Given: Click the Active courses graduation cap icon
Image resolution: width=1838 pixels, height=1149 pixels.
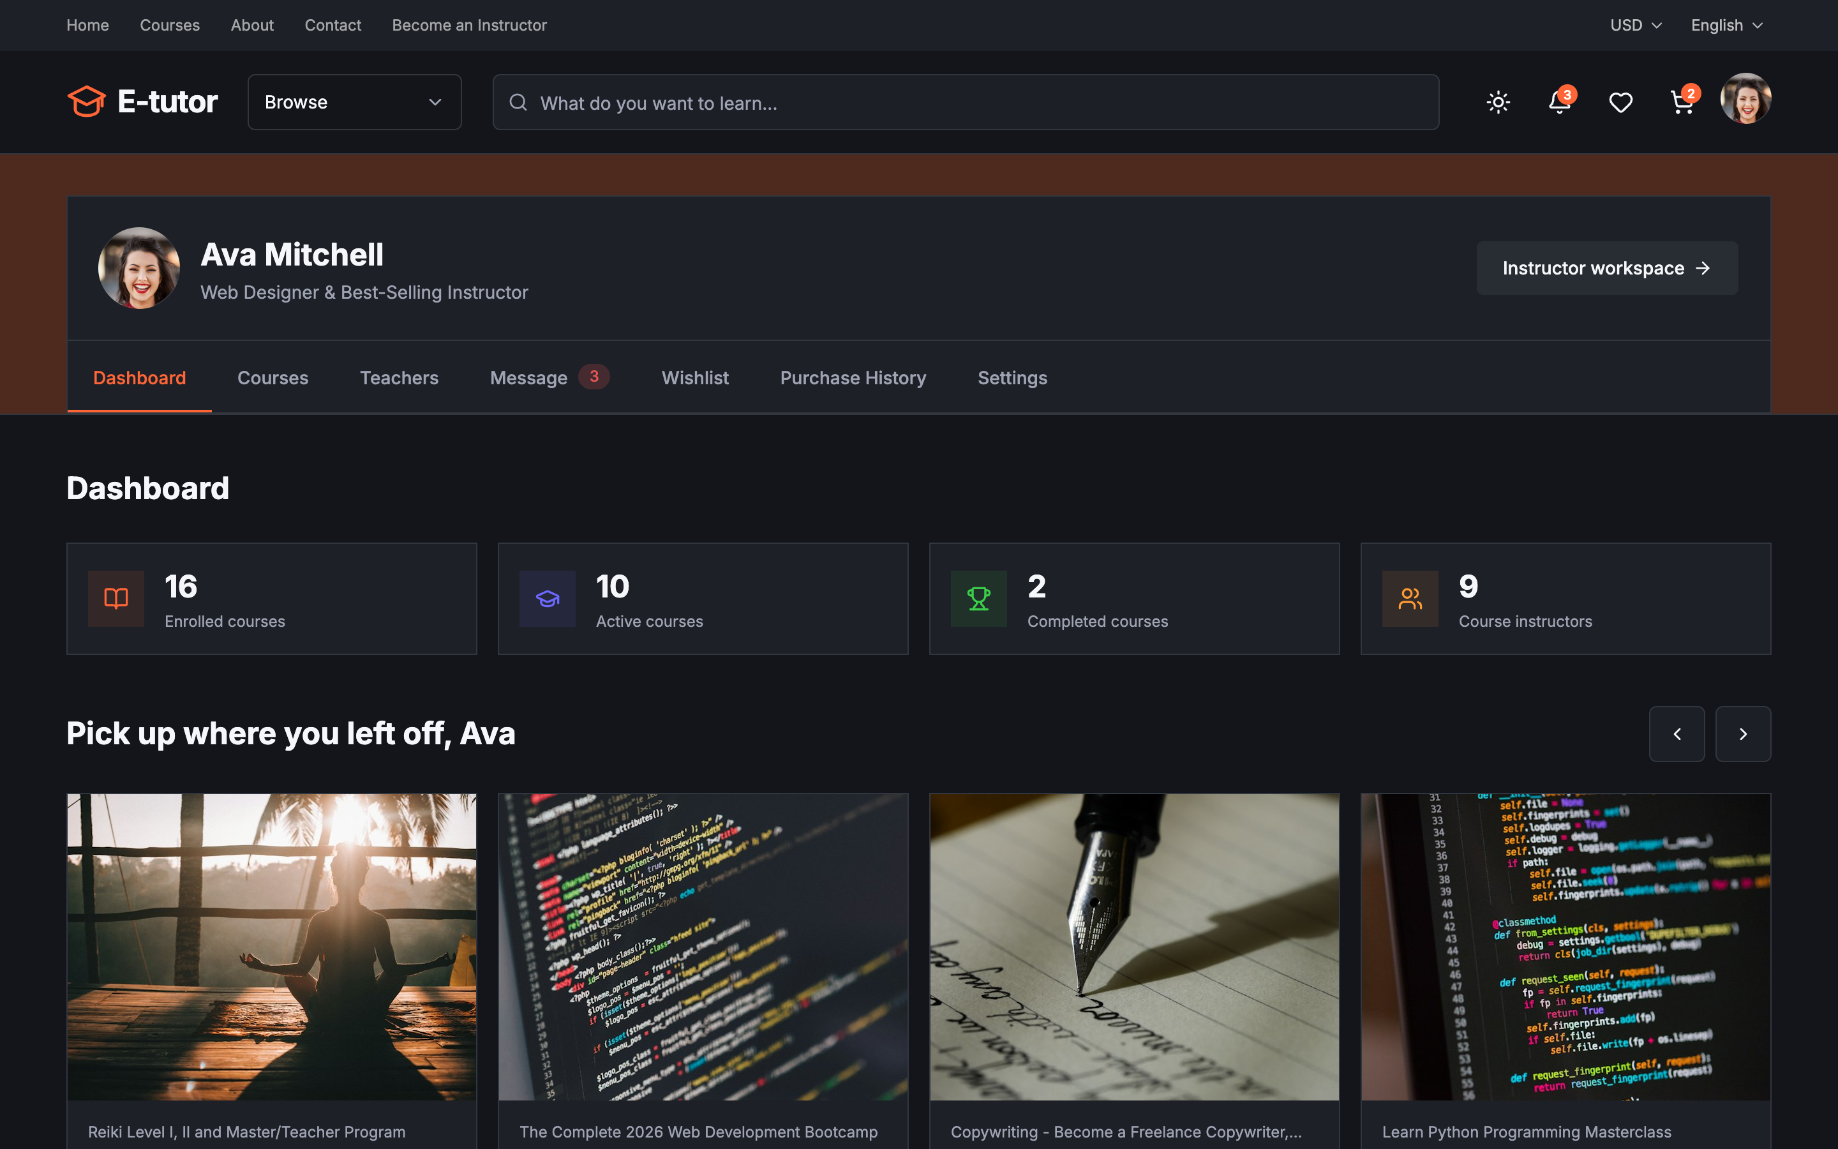Looking at the screenshot, I should [x=548, y=598].
